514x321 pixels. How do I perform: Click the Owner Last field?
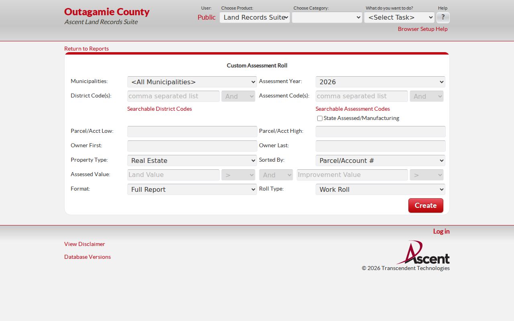(380, 146)
